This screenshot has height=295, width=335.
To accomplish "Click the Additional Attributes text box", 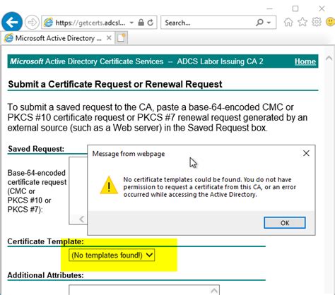I will (144, 290).
